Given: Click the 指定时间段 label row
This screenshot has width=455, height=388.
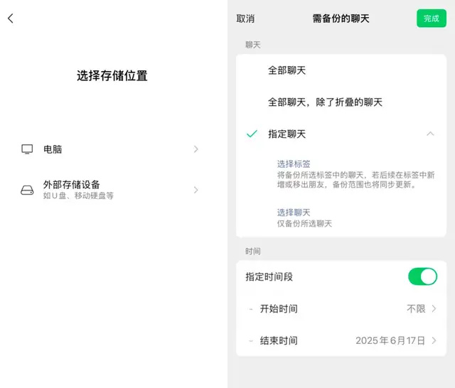Looking at the screenshot, I should (269, 276).
